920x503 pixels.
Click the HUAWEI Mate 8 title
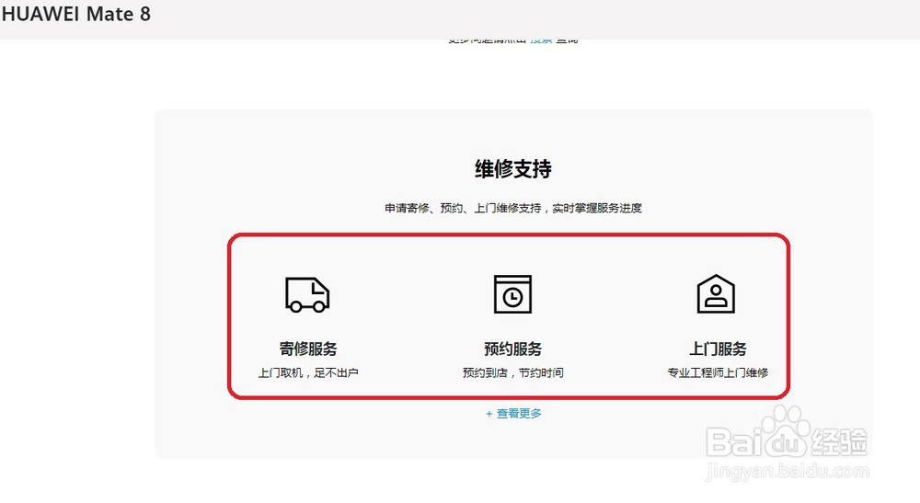pyautogui.click(x=75, y=14)
